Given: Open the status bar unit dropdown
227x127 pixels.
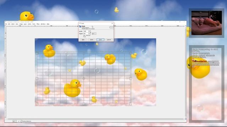Looking at the screenshot, I should tap(14, 121).
